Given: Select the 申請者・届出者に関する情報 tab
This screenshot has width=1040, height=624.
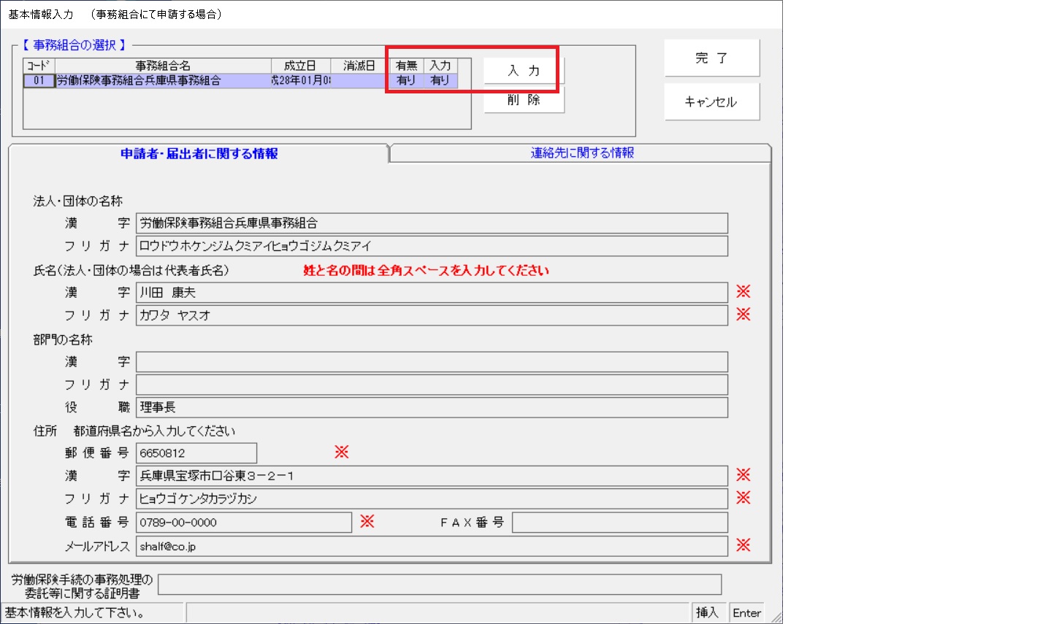Looking at the screenshot, I should (x=199, y=154).
